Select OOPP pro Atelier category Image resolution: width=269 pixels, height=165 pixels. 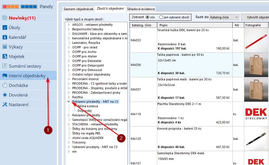[84, 56]
